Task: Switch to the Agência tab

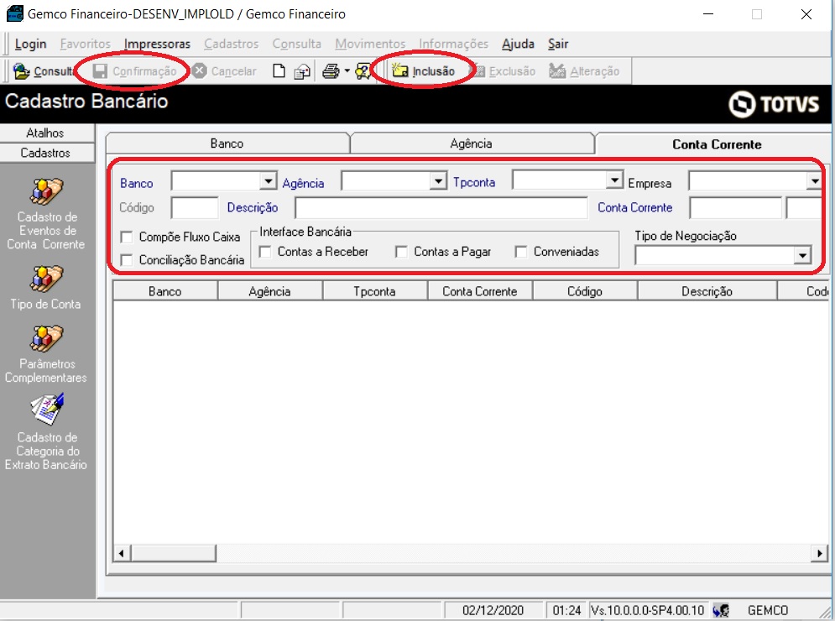Action: (472, 144)
